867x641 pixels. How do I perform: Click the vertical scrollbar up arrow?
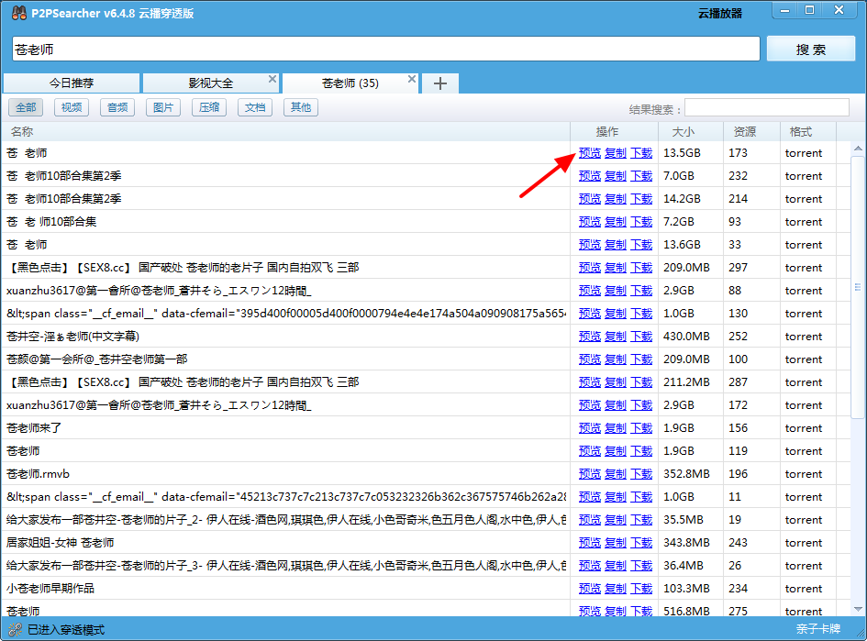click(858, 149)
